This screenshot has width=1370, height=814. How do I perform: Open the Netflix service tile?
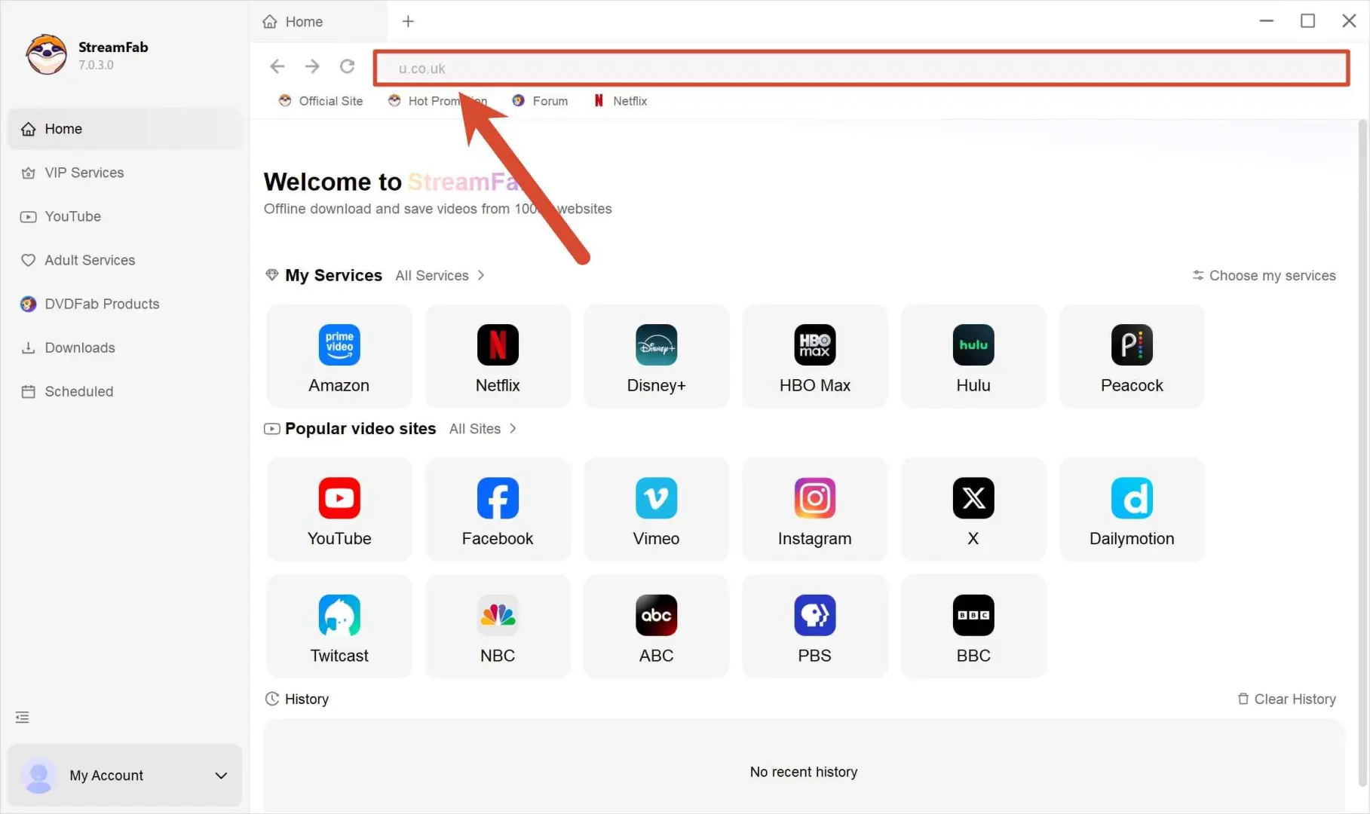pyautogui.click(x=498, y=357)
